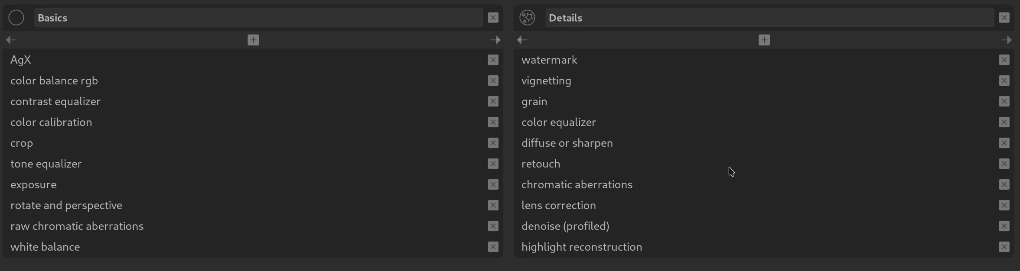This screenshot has width=1020, height=271.
Task: Click the Basics group circle icon
Action: pyautogui.click(x=16, y=18)
